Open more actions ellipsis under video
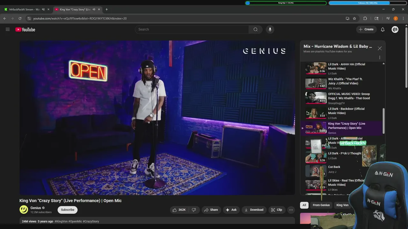 click(291, 210)
